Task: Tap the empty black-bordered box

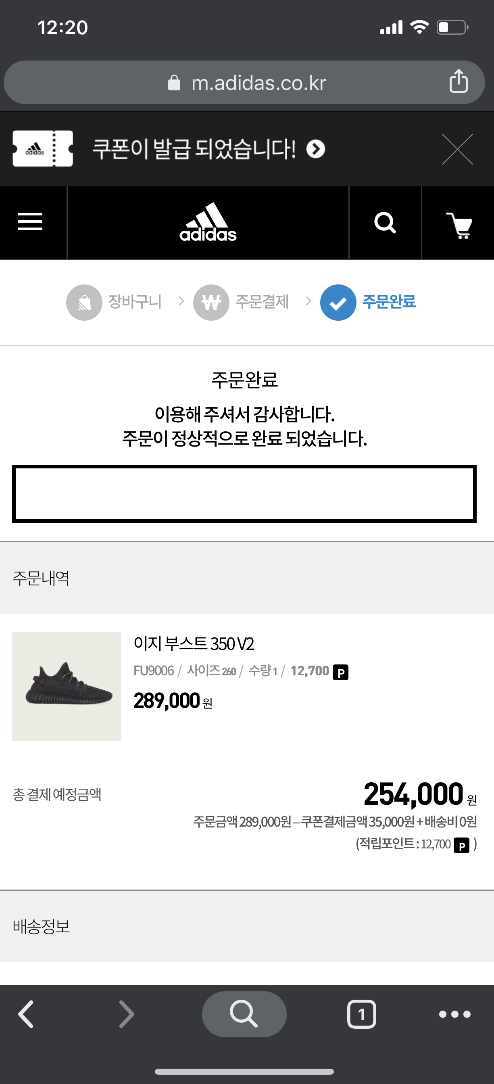Action: (x=244, y=494)
